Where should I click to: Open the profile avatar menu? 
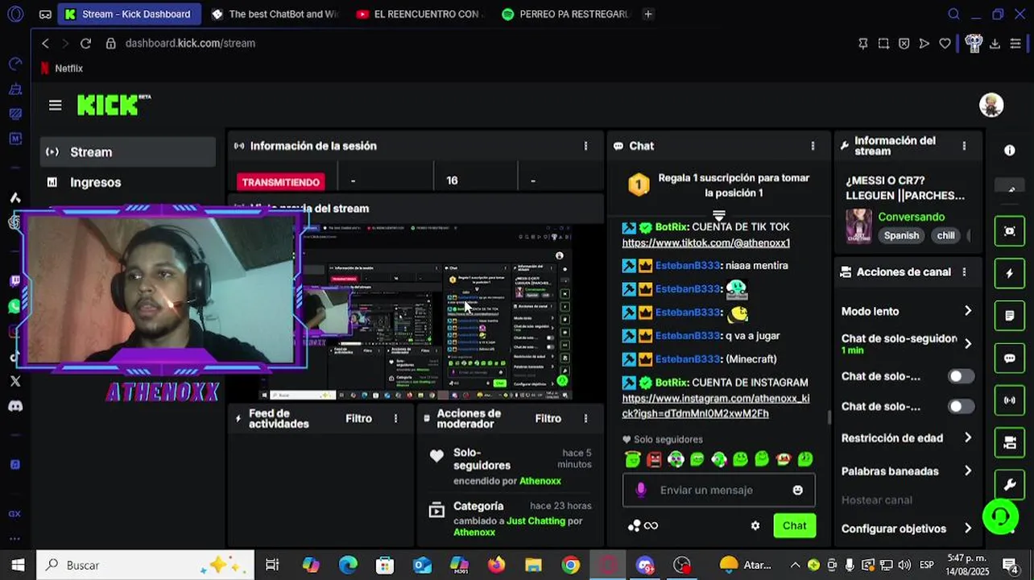click(x=991, y=105)
